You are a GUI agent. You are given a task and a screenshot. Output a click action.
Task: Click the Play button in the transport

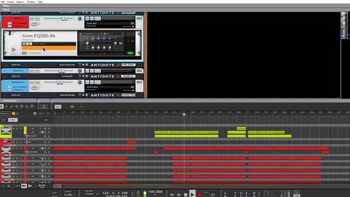(192, 194)
